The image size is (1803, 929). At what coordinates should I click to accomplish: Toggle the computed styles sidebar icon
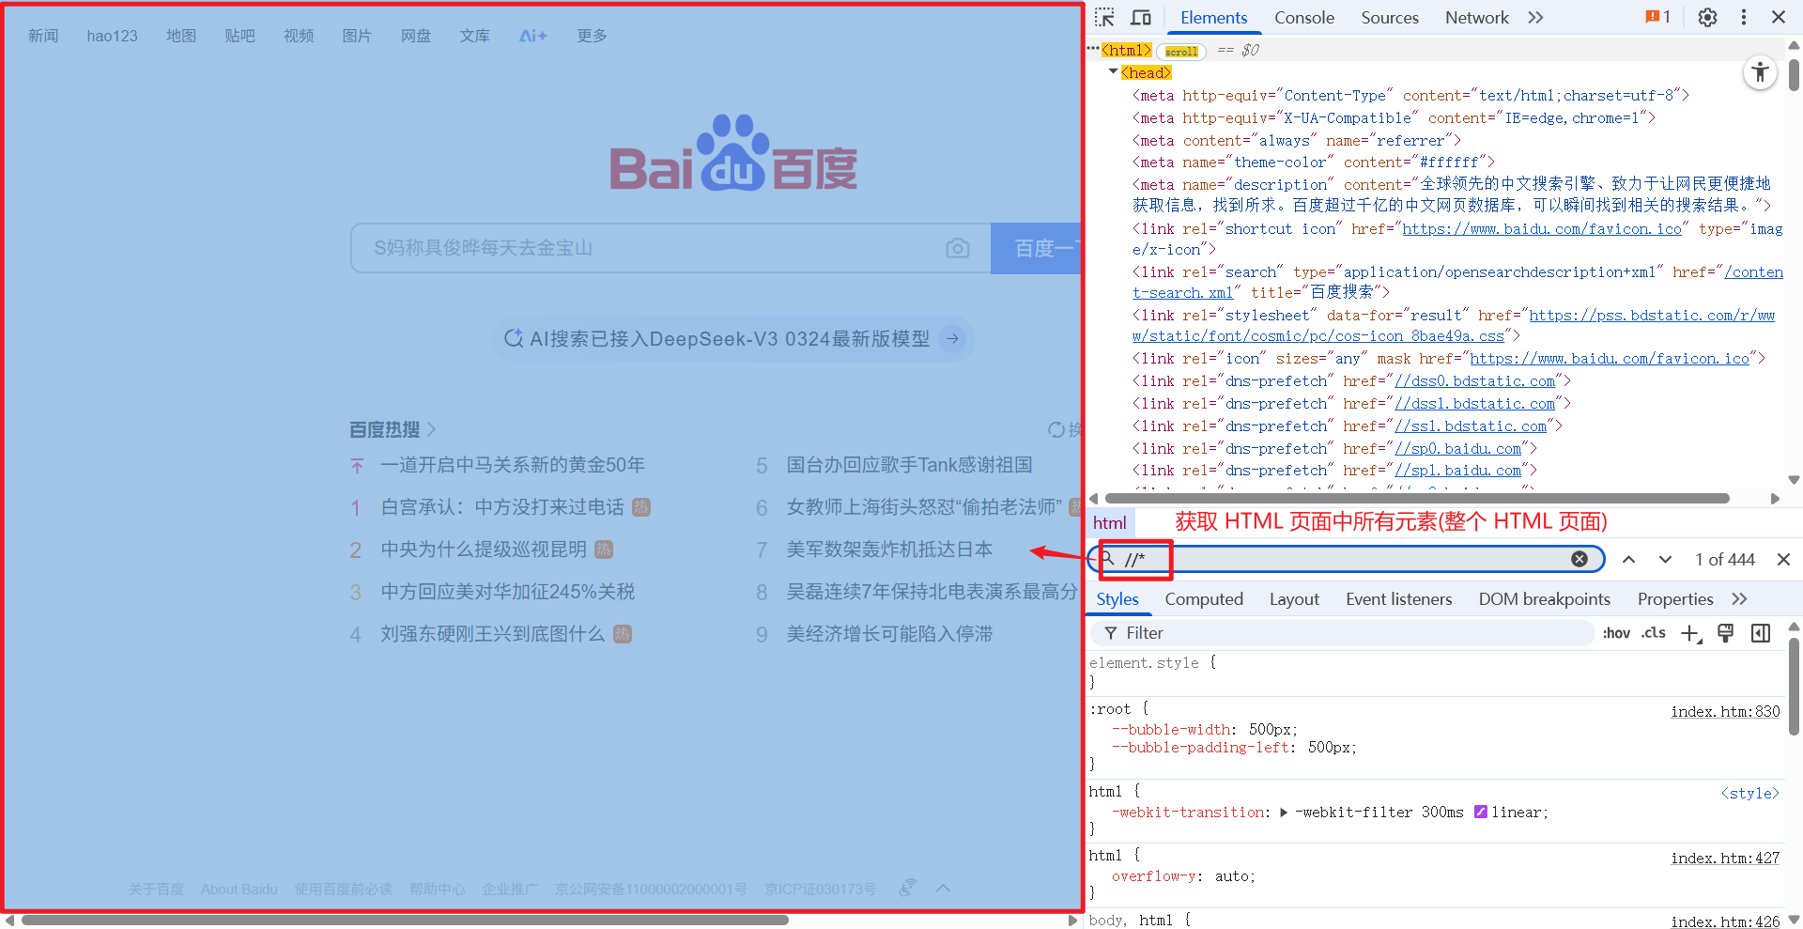click(x=1761, y=633)
